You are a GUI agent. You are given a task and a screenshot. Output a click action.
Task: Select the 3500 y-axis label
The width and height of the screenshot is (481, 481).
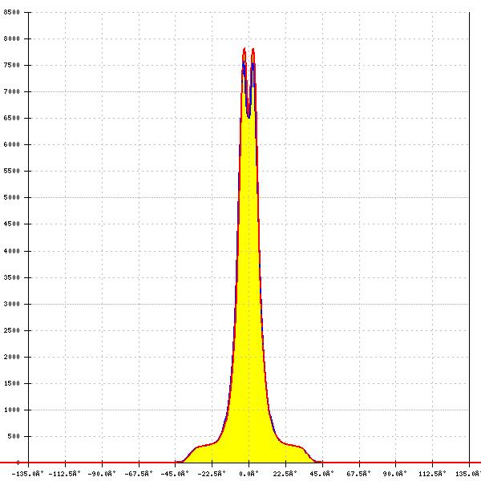point(12,277)
